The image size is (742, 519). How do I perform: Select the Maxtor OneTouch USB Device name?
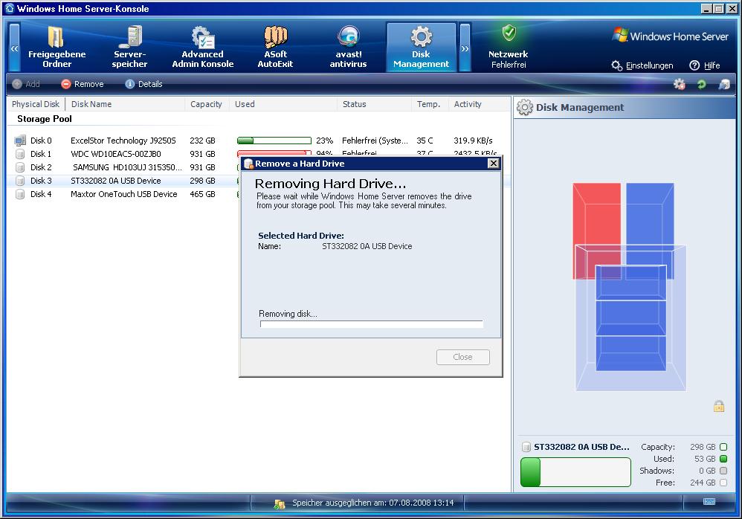[x=124, y=194]
